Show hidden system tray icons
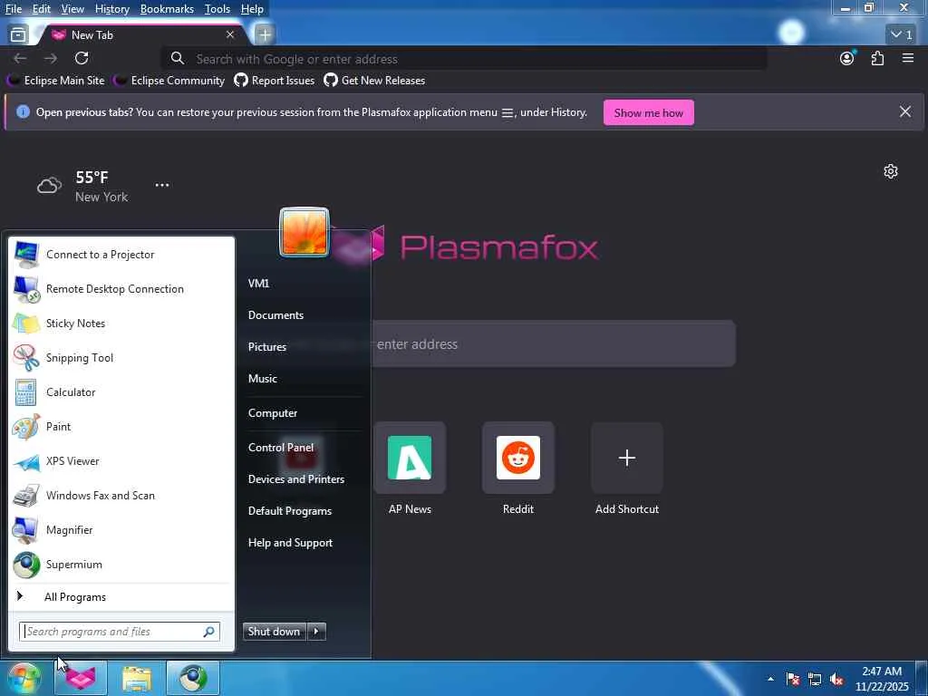This screenshot has width=928, height=696. (770, 680)
